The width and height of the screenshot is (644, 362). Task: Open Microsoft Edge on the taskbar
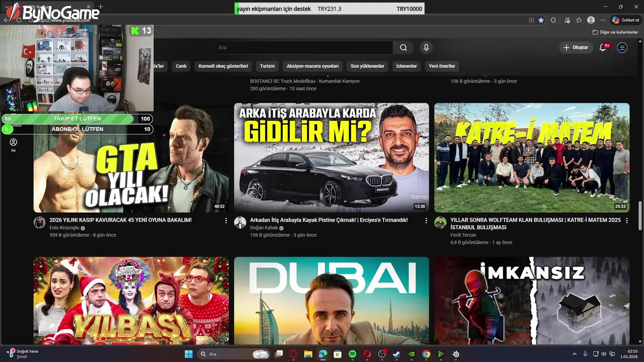323,354
